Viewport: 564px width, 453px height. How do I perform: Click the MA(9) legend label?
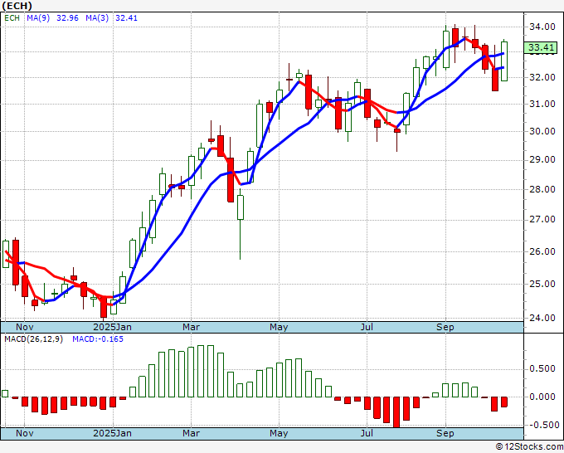coord(38,18)
